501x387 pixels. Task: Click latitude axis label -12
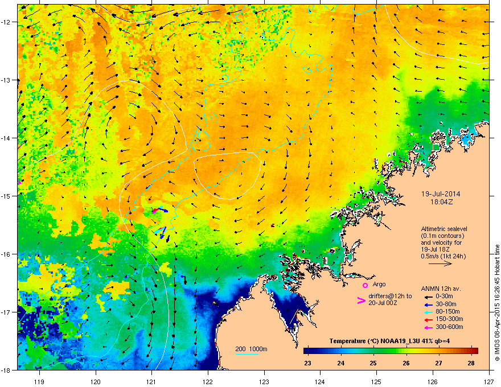tap(6, 22)
